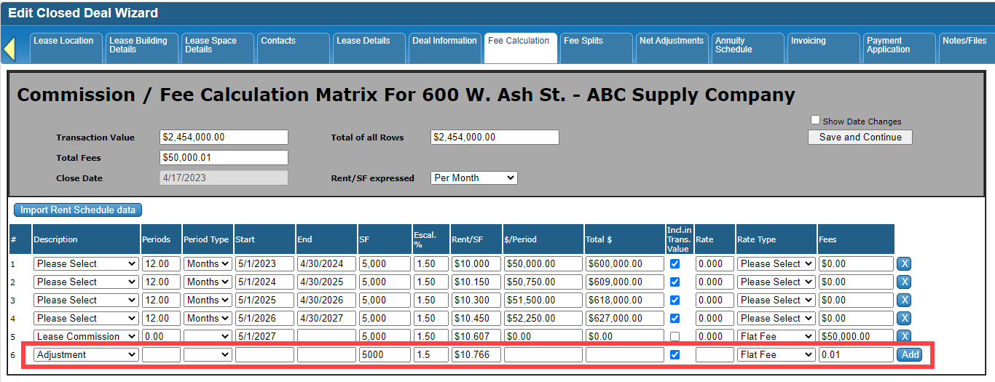The image size is (995, 382).
Task: Click the Total Fees input field
Action: click(x=224, y=157)
